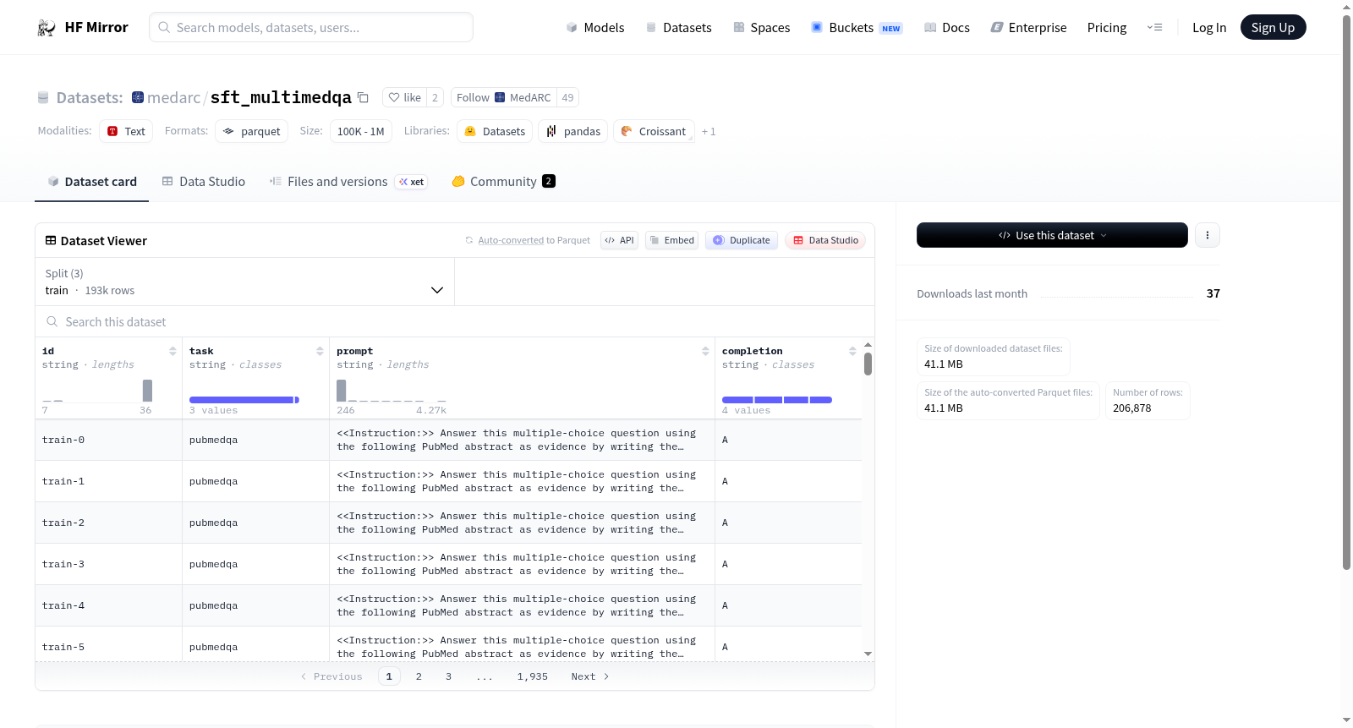Go to page 3 of the table
The image size is (1353, 728).
coord(448,676)
